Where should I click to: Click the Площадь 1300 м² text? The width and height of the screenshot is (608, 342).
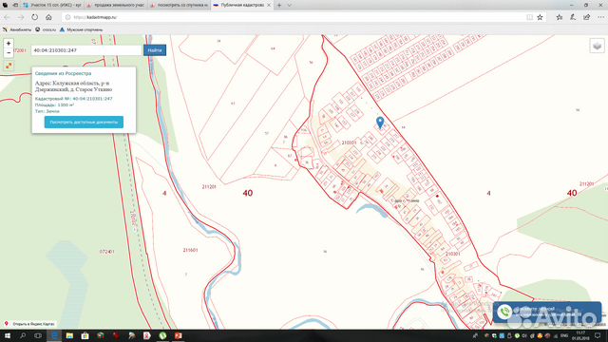pos(54,104)
